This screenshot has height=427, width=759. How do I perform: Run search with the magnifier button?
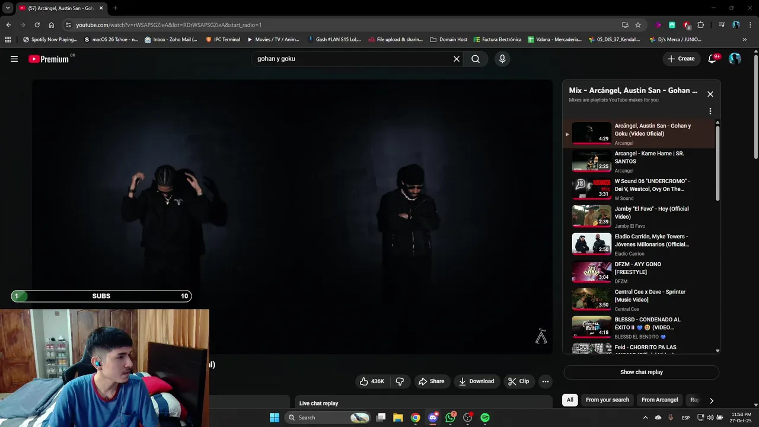[476, 59]
